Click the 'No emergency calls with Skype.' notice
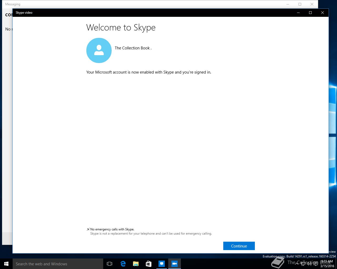This screenshot has height=269, width=337. [112, 229]
